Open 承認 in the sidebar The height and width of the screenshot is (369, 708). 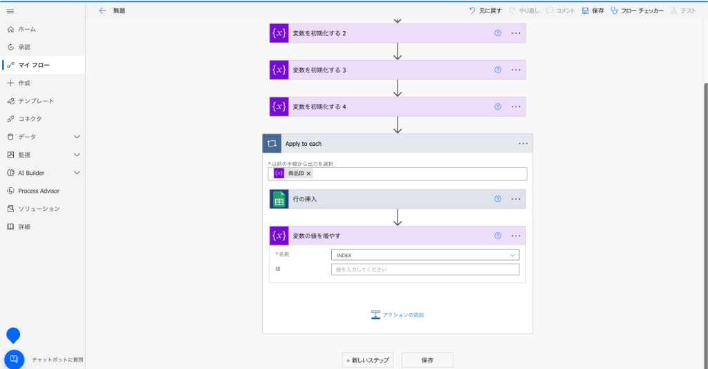point(42,48)
